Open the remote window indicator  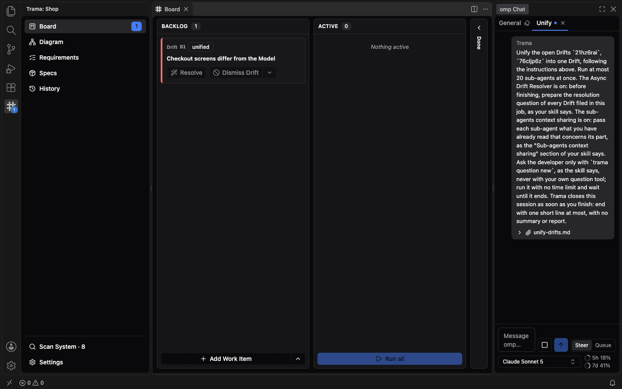pyautogui.click(x=10, y=383)
